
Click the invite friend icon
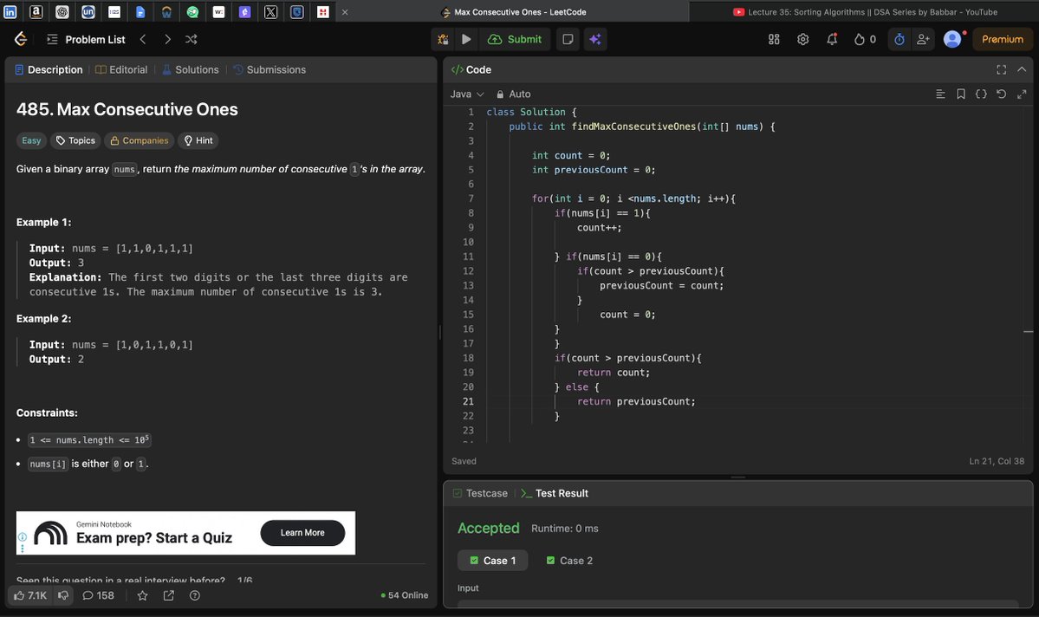[923, 39]
